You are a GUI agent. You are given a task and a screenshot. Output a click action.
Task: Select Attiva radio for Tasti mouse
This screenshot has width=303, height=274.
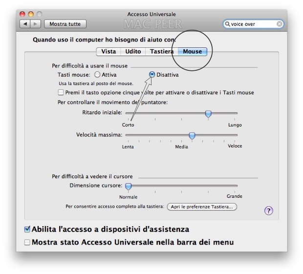(x=97, y=75)
